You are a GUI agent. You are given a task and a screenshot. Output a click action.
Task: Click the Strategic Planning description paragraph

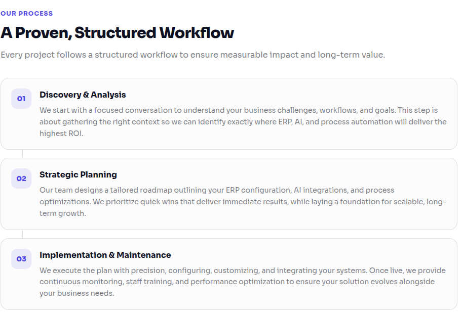tap(243, 202)
